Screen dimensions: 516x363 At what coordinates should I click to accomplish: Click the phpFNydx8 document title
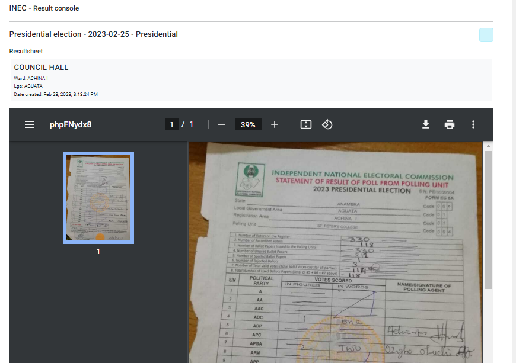(71, 124)
